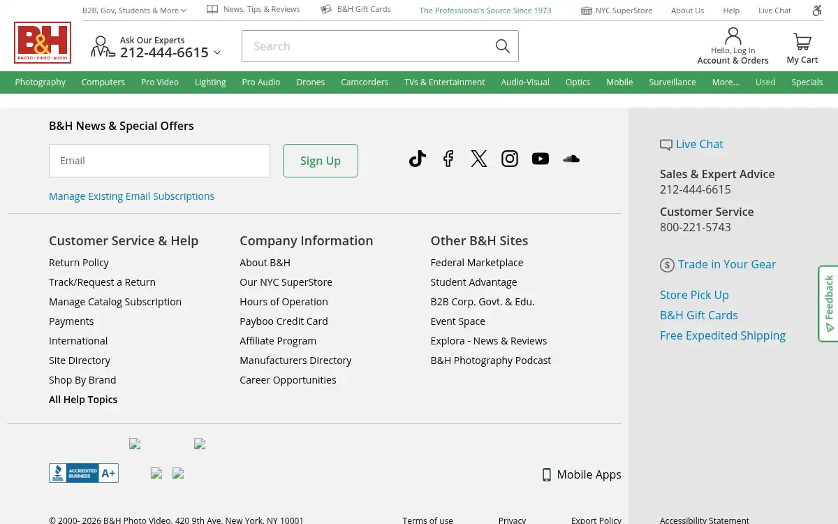Screen dimensions: 838x524
Task: Open About Us in top bar
Action: pyautogui.click(x=688, y=10)
